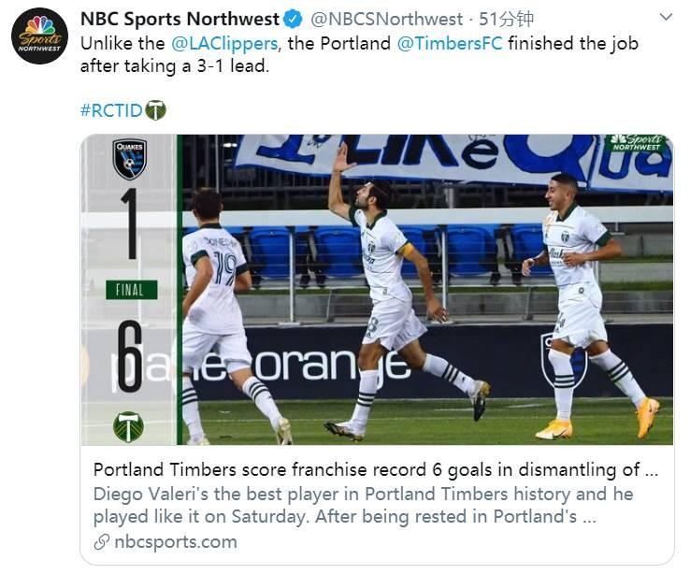Open the tweet timestamp 51分钟
Image resolution: width=690 pixels, height=574 pixels.
coord(506,19)
